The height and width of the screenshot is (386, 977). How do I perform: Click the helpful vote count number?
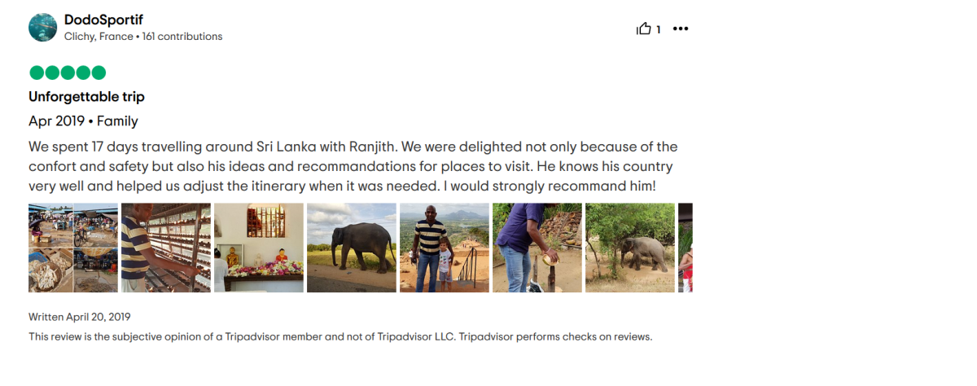pos(659,30)
